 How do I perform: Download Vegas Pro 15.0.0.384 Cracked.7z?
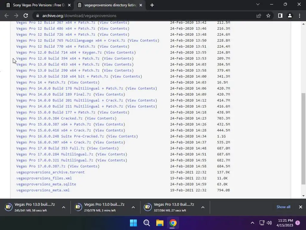point(49,118)
